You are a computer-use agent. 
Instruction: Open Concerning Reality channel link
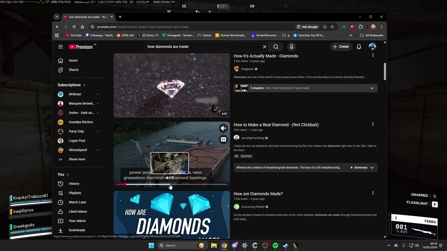point(252,207)
